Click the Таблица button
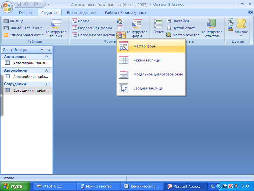 [14, 21]
